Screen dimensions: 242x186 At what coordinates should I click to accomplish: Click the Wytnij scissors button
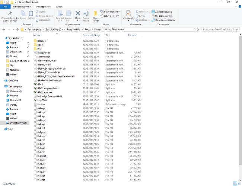41,12
